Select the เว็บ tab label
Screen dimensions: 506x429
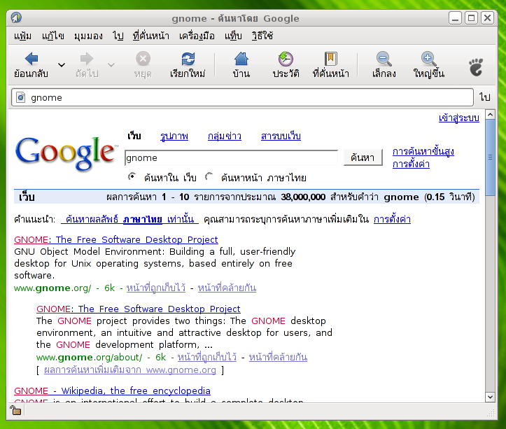tap(134, 136)
